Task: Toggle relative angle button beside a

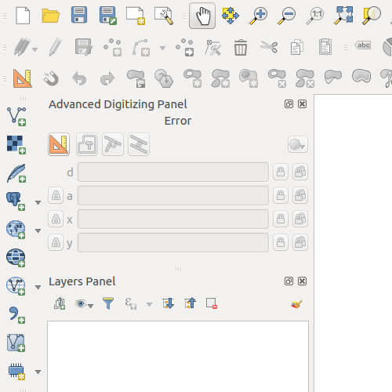Action: point(56,195)
